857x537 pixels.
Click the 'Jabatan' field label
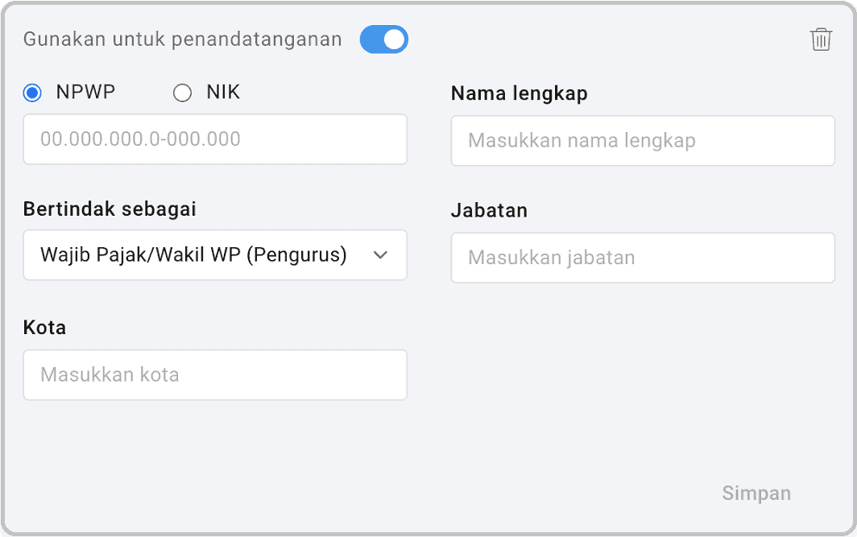(489, 210)
